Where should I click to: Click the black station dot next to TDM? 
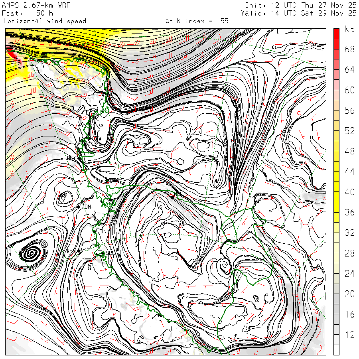coord(79,207)
